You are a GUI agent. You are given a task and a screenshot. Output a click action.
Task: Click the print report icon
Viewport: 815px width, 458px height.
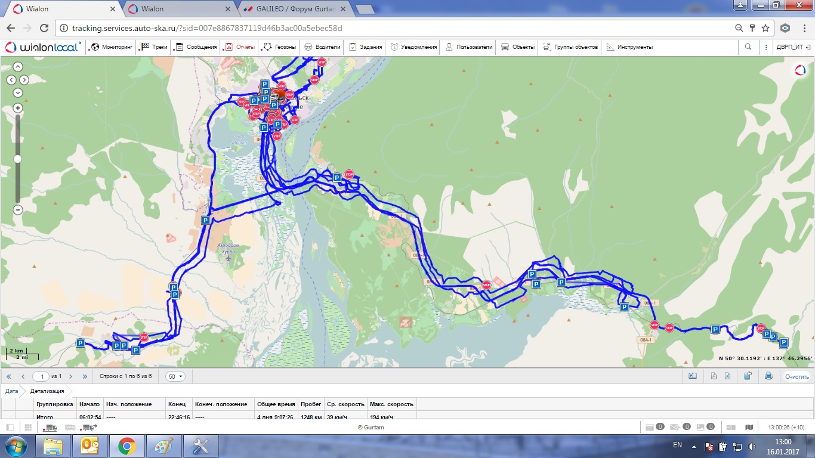tap(768, 376)
